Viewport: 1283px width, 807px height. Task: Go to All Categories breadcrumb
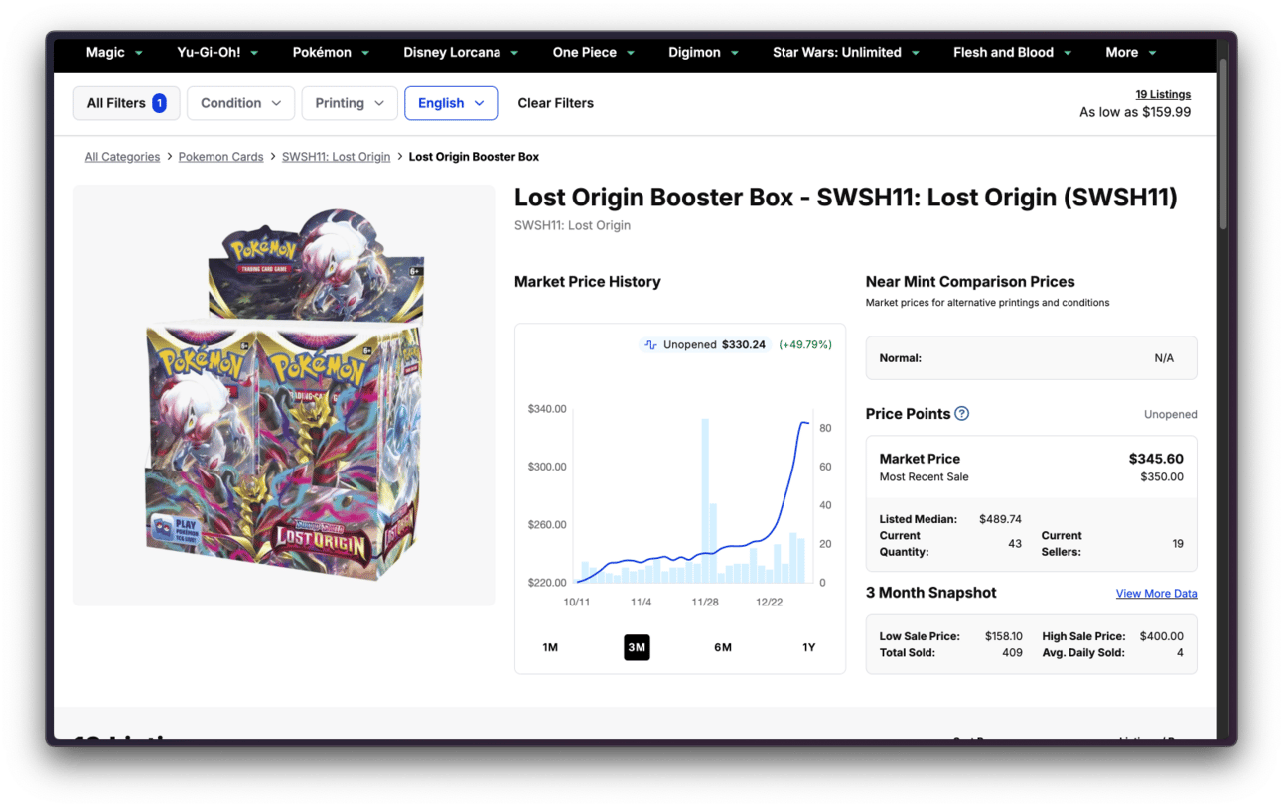click(122, 157)
